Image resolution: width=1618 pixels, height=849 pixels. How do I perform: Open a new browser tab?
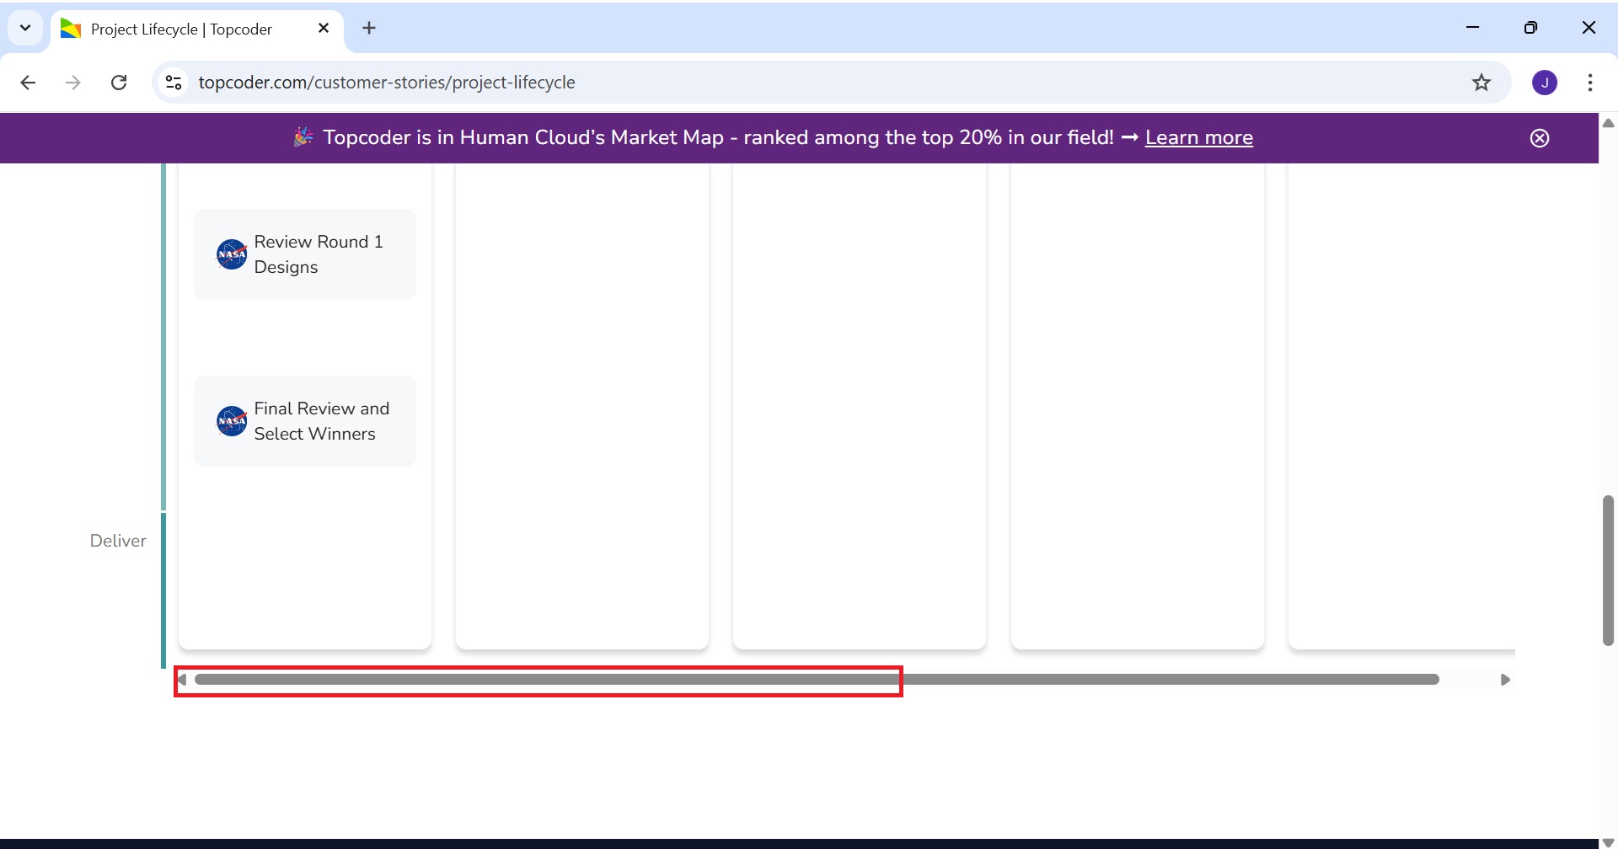coord(369,28)
